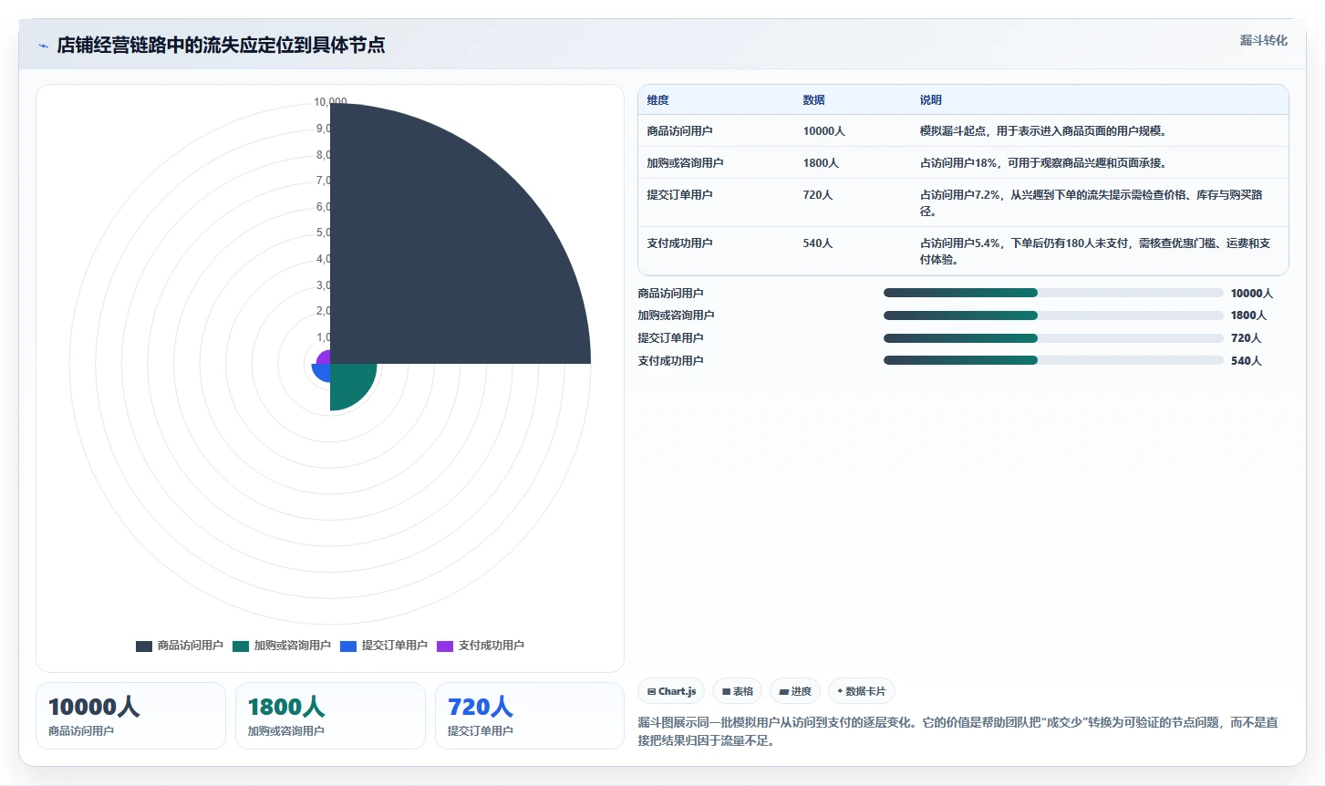Click the 10,000 axis label on chart
Viewport: 1325px width, 786px height.
(330, 102)
